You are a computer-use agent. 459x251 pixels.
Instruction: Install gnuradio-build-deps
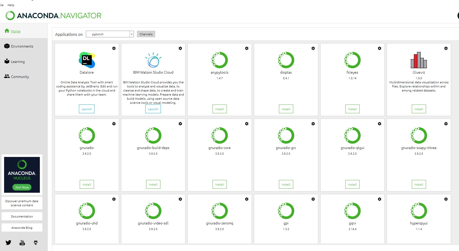coord(153,184)
